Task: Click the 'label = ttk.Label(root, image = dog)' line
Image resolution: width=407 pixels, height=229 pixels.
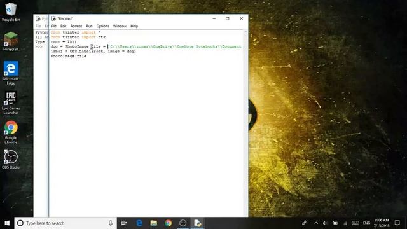Action: click(93, 51)
